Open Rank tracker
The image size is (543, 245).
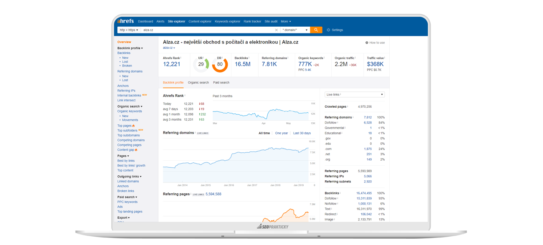(252, 21)
